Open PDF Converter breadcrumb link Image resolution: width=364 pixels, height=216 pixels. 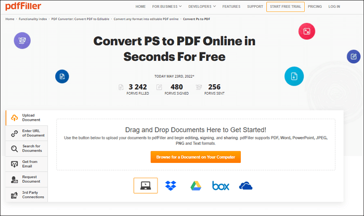tap(80, 19)
